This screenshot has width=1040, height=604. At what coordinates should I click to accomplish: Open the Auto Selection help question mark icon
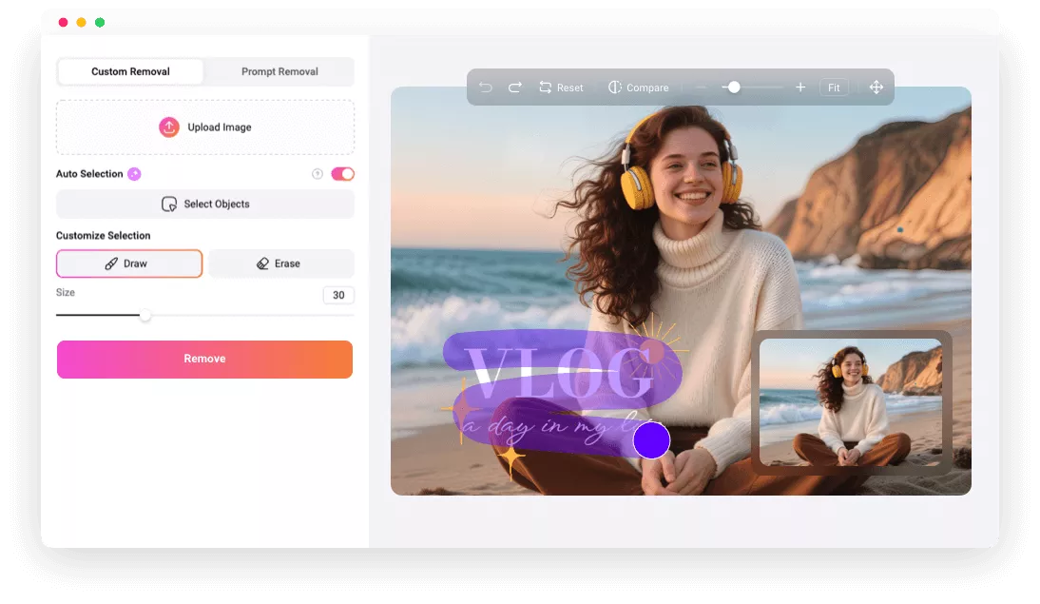(x=319, y=173)
